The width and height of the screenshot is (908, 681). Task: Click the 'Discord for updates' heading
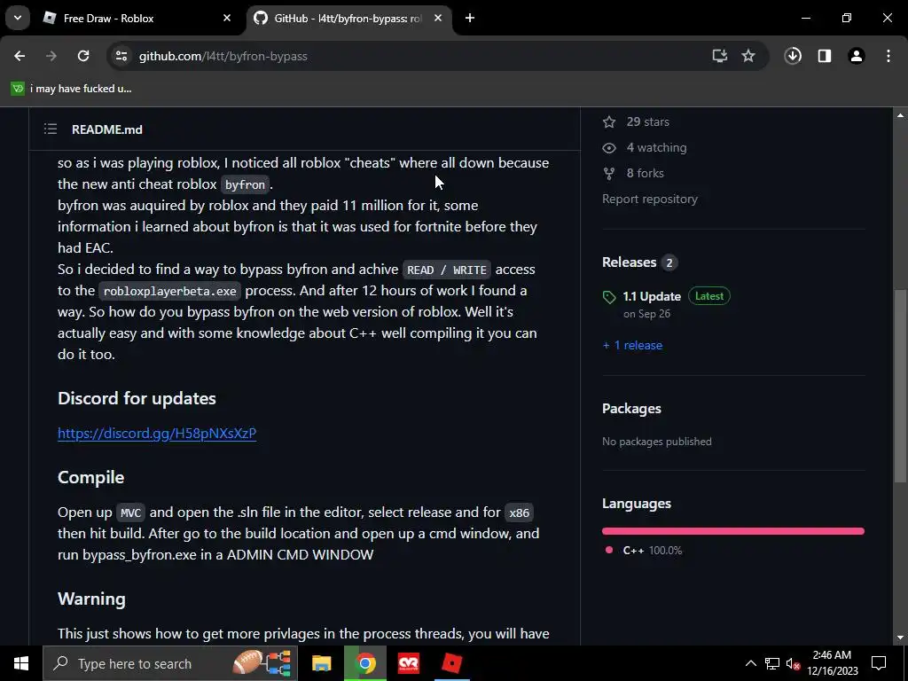137,398
